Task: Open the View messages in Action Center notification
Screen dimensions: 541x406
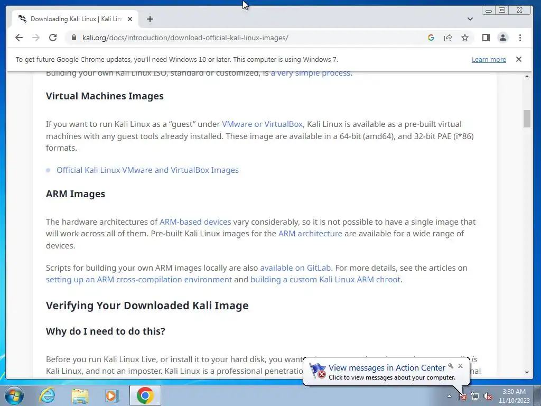Action: (387, 368)
